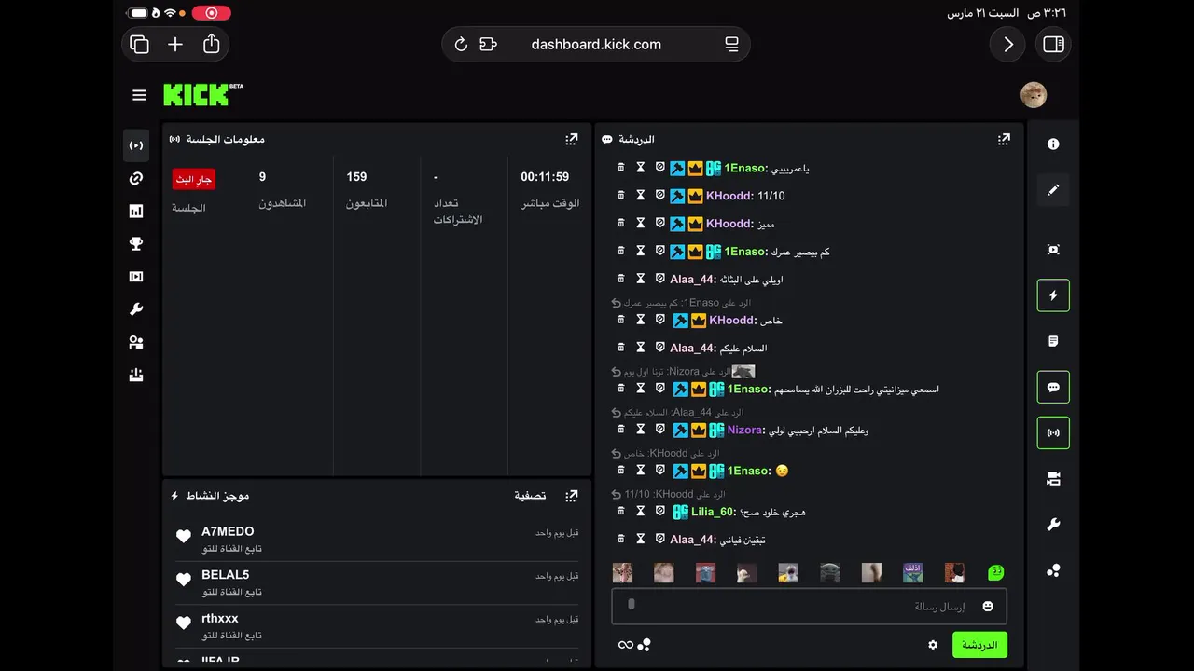1194x671 pixels.
Task: Open the trophy achievements icon in left sidebar
Action: click(136, 244)
